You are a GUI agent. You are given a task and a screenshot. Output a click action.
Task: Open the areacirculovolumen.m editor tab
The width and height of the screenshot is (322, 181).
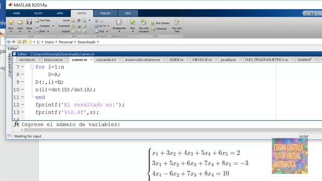142,60
